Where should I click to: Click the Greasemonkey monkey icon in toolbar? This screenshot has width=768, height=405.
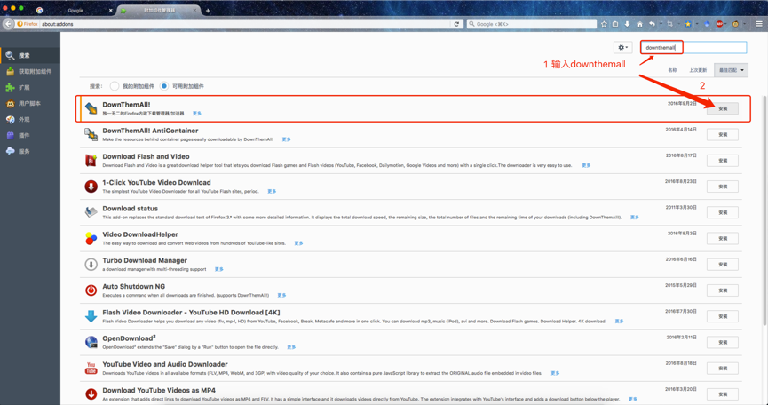[x=735, y=23]
